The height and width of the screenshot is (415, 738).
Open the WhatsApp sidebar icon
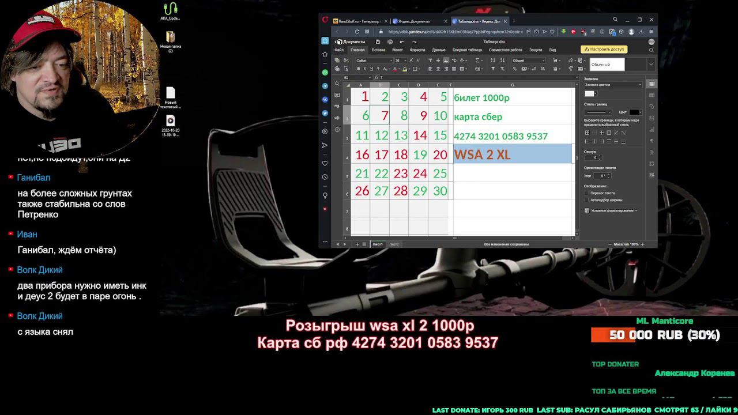(x=325, y=73)
